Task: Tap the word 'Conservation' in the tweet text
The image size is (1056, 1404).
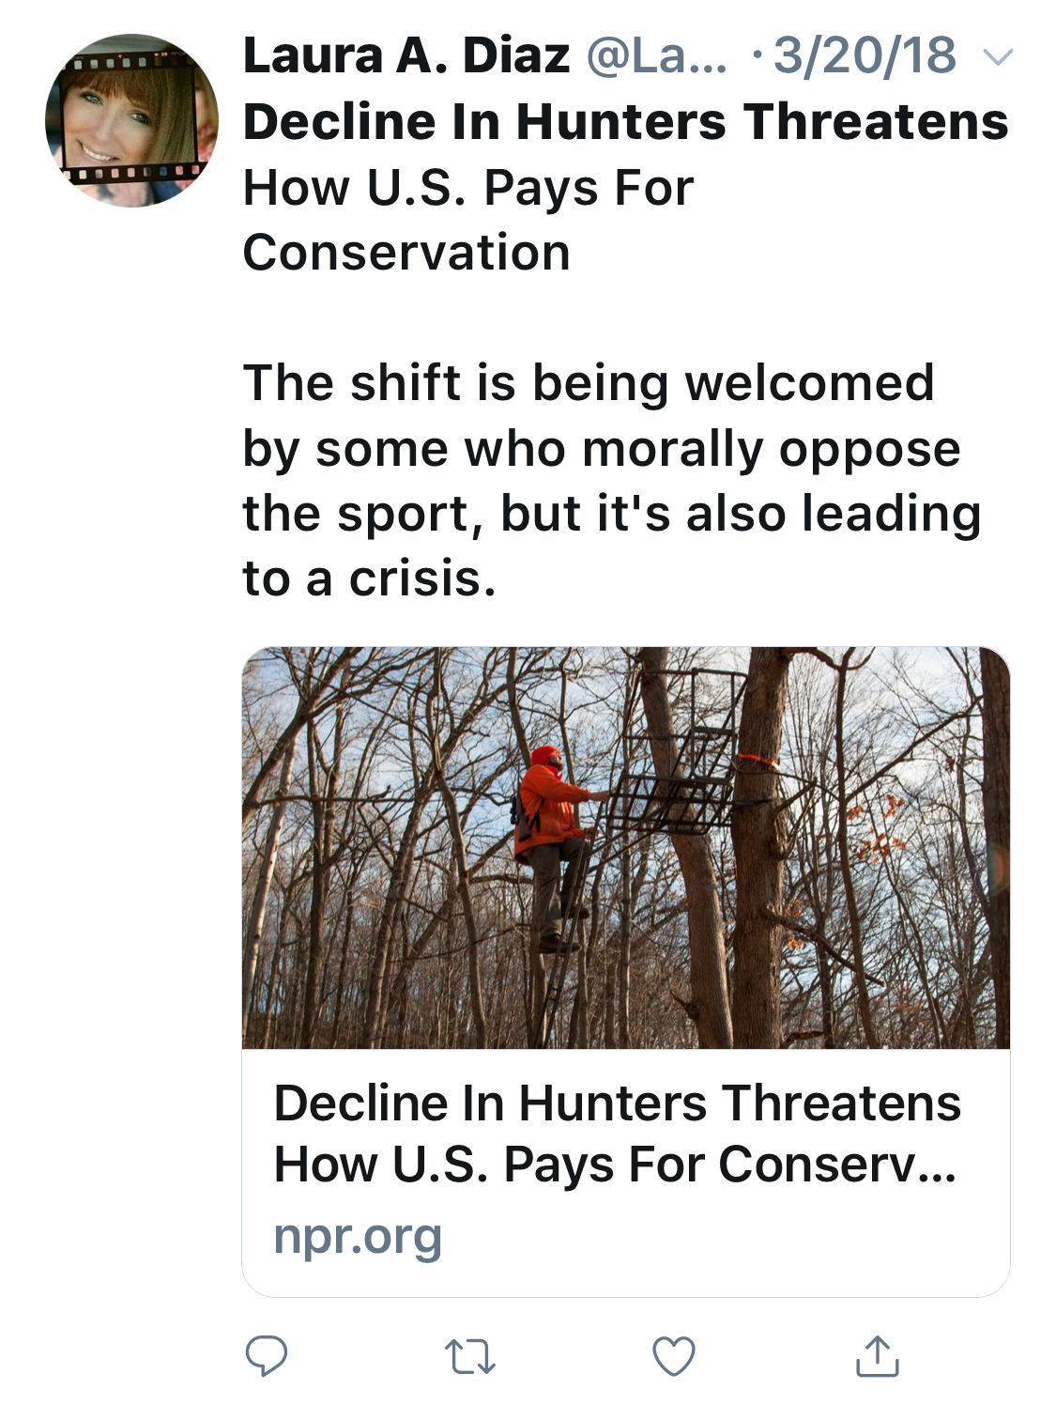Action: (x=406, y=253)
